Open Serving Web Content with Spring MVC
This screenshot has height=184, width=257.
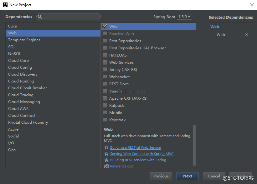tap(141, 154)
